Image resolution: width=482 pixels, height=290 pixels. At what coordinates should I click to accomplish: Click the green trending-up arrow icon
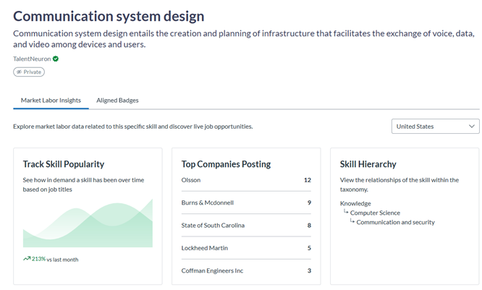click(x=27, y=258)
